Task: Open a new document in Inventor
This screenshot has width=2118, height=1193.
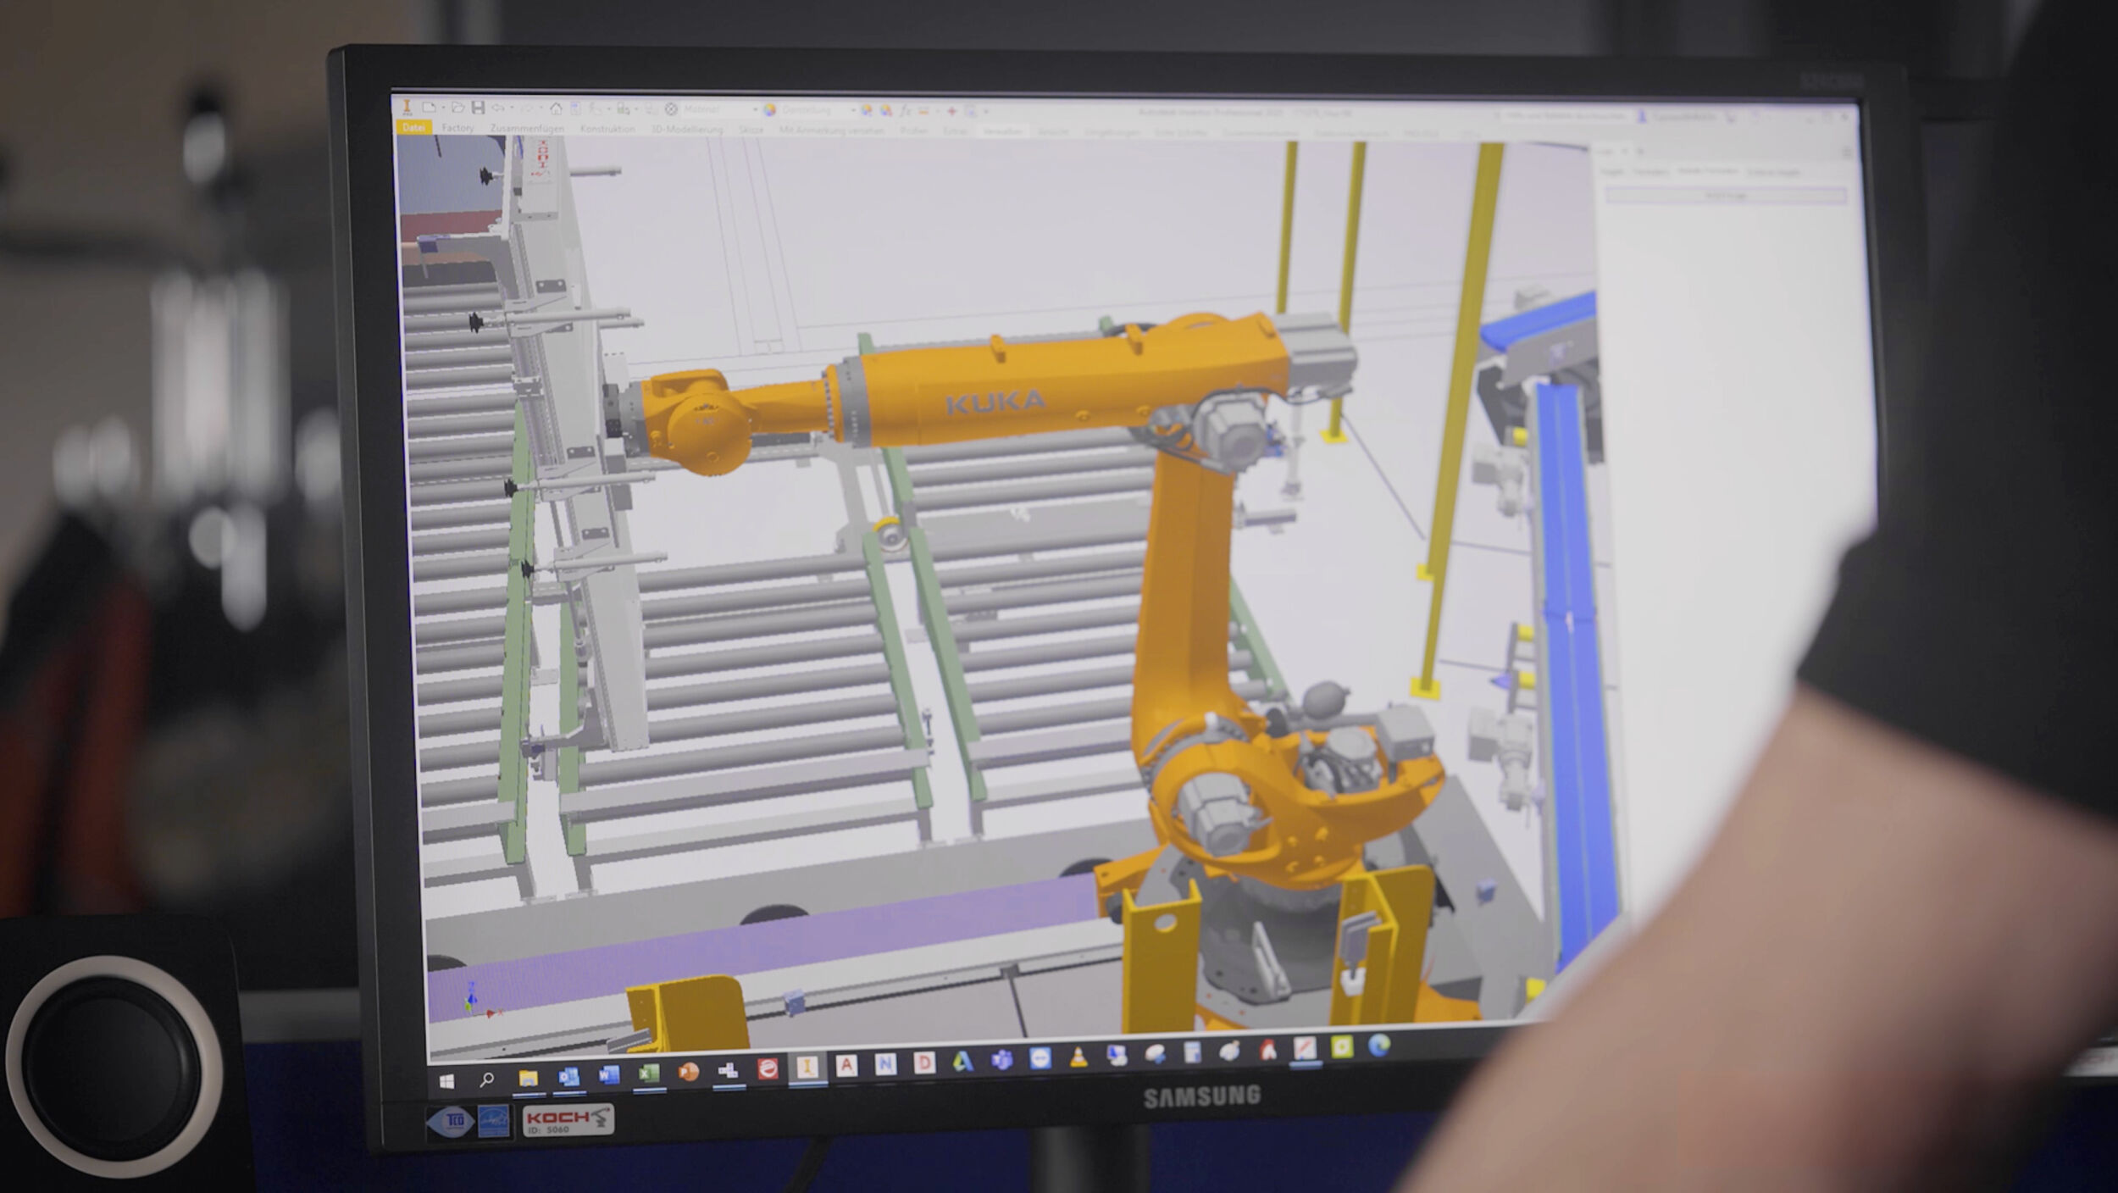Action: pos(430,109)
